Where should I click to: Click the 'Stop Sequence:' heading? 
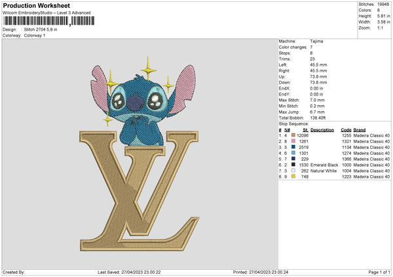tap(293, 123)
